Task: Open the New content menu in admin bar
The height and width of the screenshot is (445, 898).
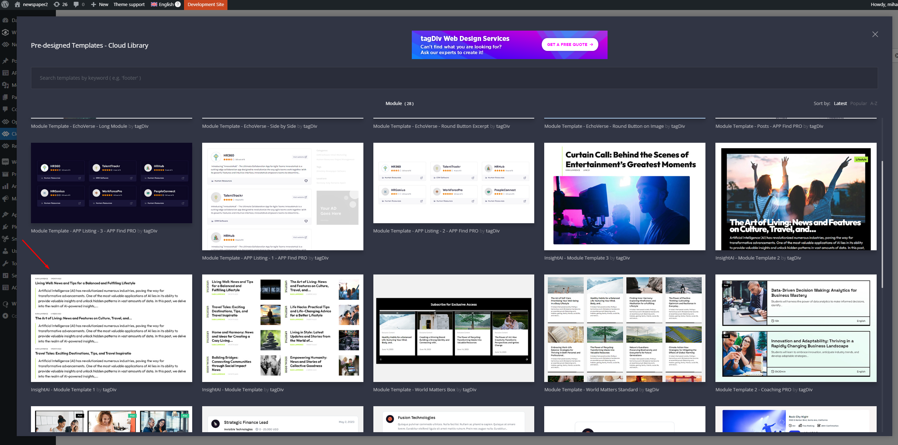Action: click(100, 4)
